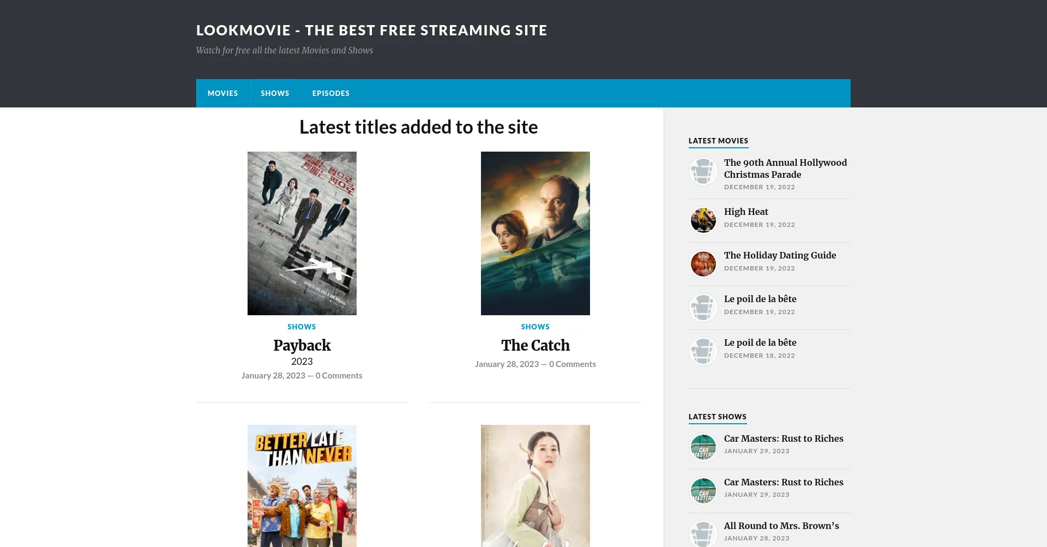The width and height of the screenshot is (1047, 547).
Task: Open the placeholder icon for Le poil de la bête dated December 19
Action: coord(703,308)
